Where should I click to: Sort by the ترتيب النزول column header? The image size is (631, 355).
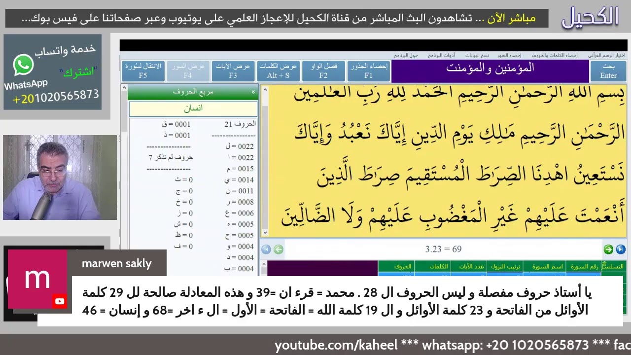(x=505, y=267)
